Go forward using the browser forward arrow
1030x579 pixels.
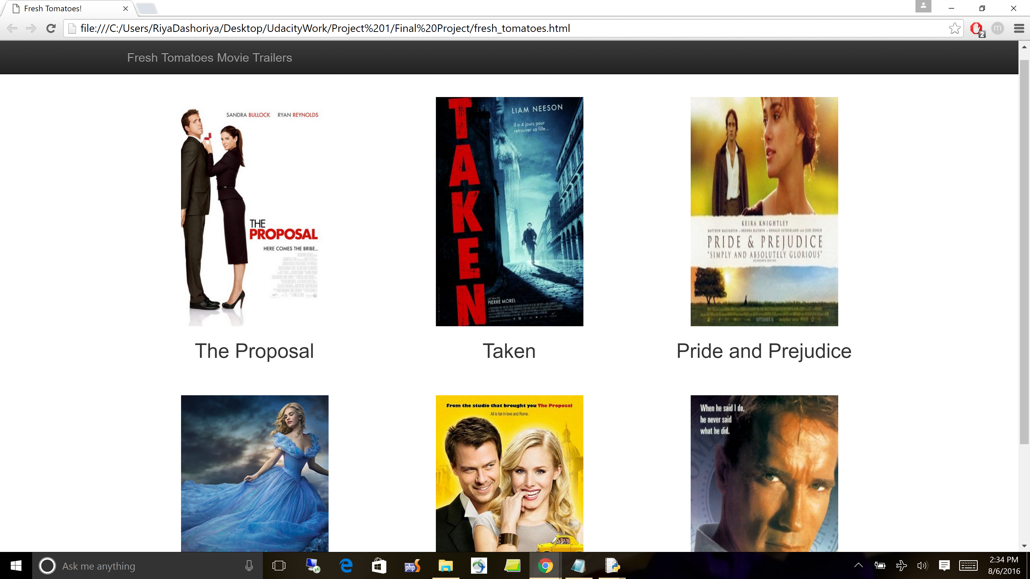[31, 28]
